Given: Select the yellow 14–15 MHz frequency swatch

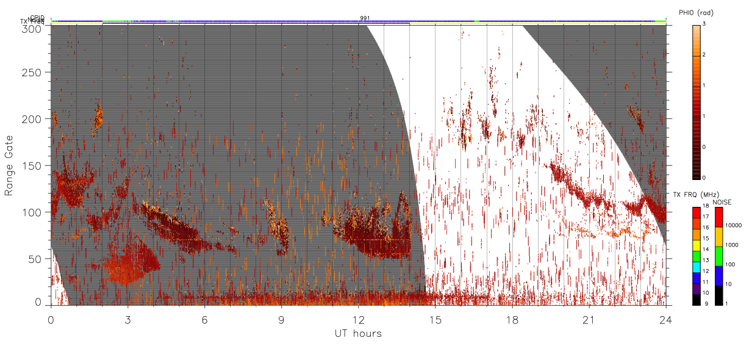Looking at the screenshot, I should coord(697,245).
